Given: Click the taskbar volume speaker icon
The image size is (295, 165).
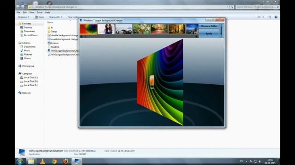Looking at the screenshot, I should coord(260,161).
